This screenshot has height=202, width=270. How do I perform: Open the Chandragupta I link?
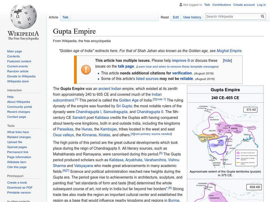[88, 112]
